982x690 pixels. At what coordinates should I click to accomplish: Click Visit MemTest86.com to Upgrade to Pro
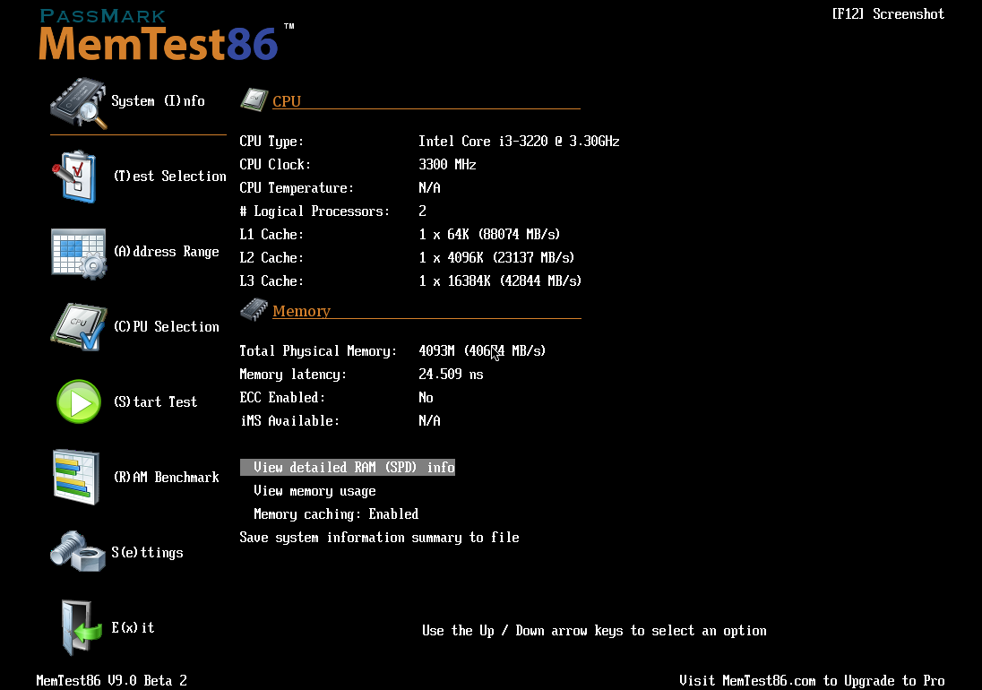click(812, 681)
